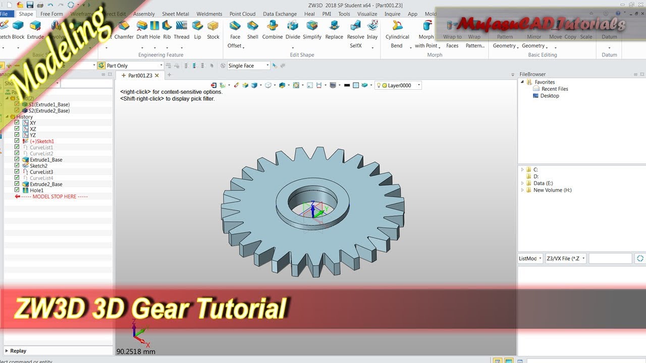Select the Draft tool
646x363 pixels.
pos(142,30)
